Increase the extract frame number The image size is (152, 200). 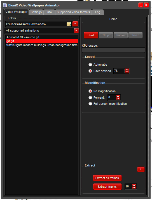pyautogui.click(x=134, y=185)
